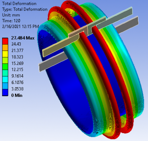This screenshot has width=148, height=141.
Task: Click the 'Total Deformation' title text
Action: pyautogui.click(x=19, y=4)
